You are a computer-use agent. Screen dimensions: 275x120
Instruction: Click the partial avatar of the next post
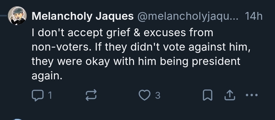pyautogui.click(x=17, y=119)
